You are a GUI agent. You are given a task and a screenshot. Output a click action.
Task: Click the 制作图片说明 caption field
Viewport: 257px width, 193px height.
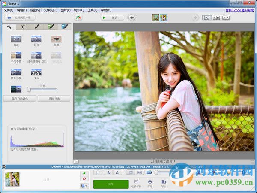click(163, 162)
